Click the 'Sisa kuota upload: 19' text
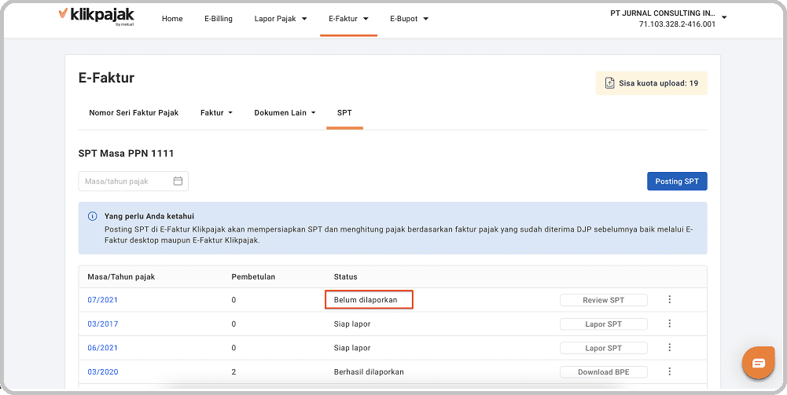The width and height of the screenshot is (787, 395). click(659, 83)
